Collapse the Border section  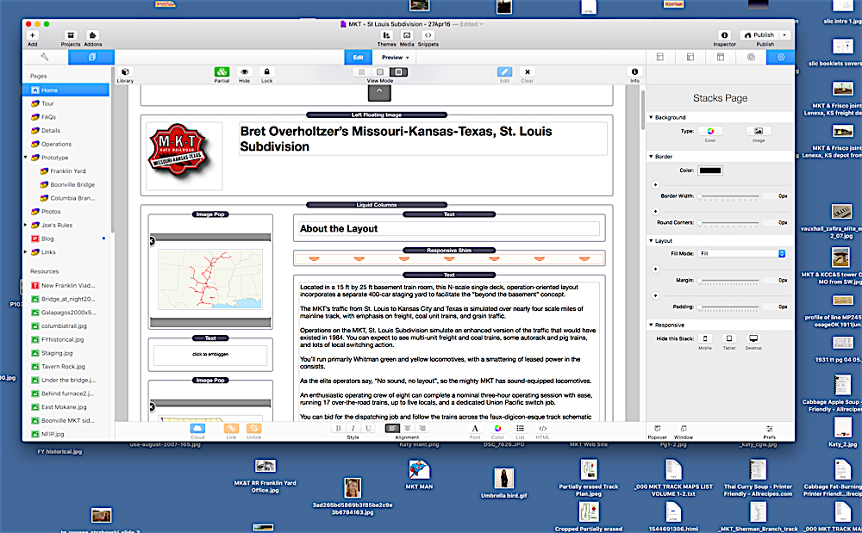(651, 157)
